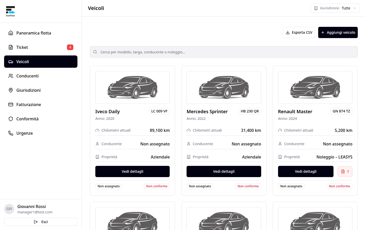Click the building icon in Giurisdizione selector
This screenshot has height=230, width=368.
(316, 8)
